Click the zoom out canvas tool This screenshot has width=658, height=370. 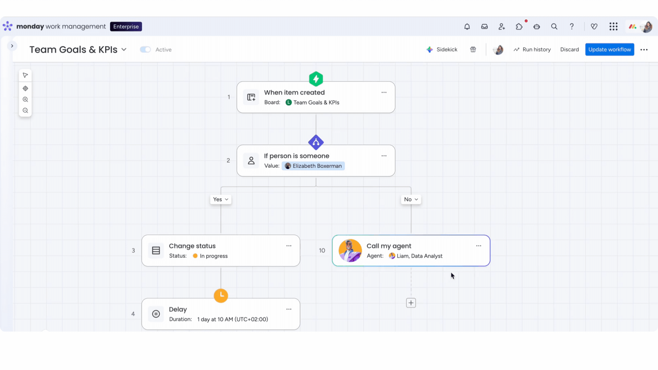point(25,111)
